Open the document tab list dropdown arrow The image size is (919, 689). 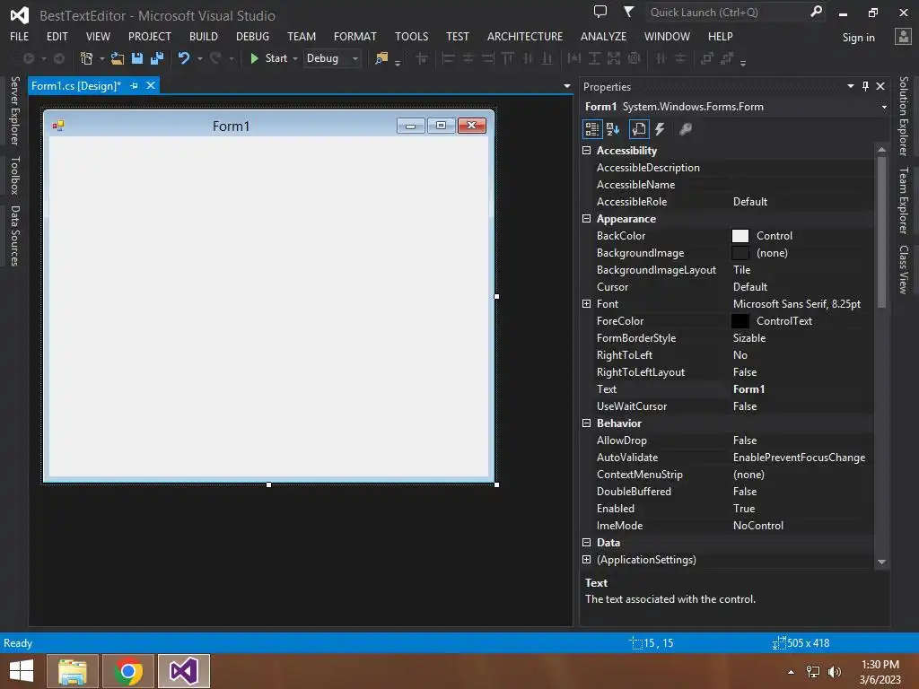point(567,86)
